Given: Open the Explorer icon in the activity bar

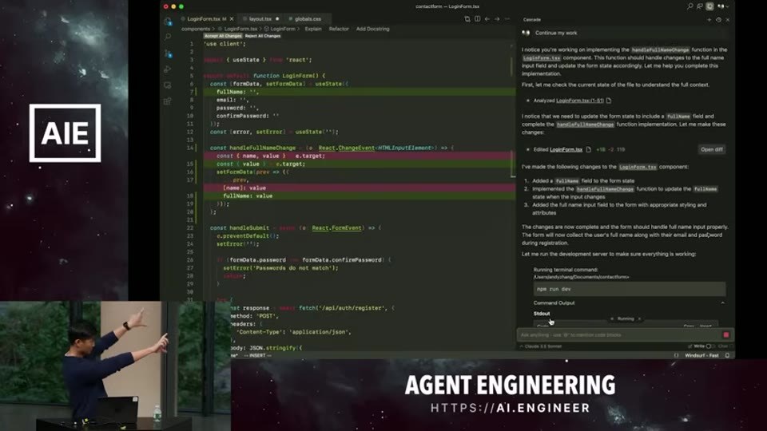Looking at the screenshot, I should pyautogui.click(x=168, y=22).
